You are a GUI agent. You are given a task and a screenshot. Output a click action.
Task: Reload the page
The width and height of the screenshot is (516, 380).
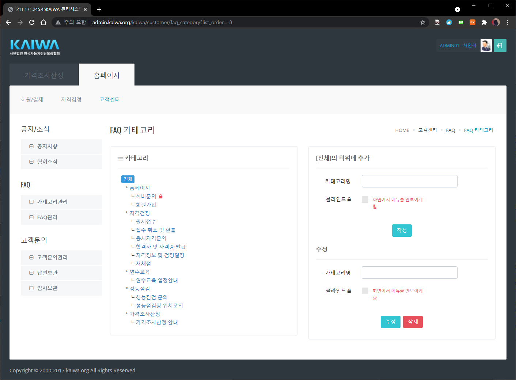coord(32,22)
